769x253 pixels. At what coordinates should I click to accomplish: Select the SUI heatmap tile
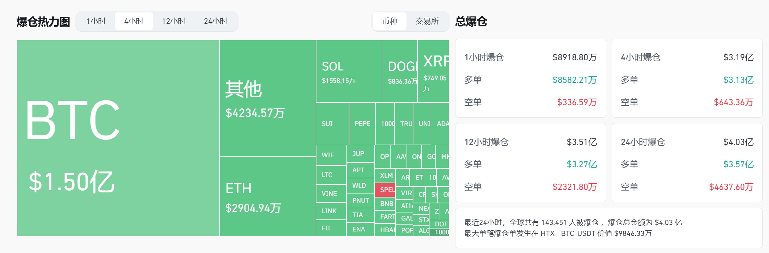click(332, 124)
